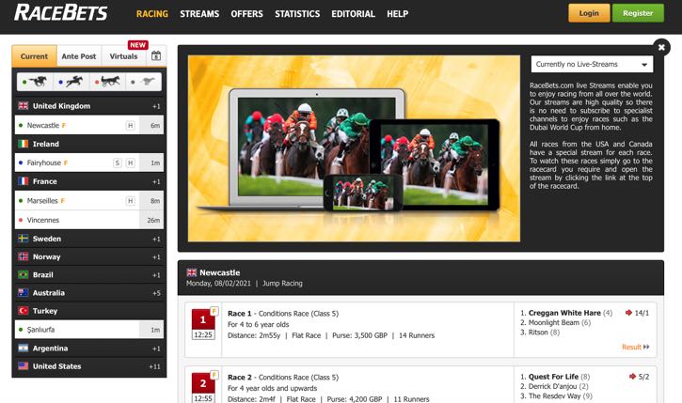Filter by jump racing horse icon
Screen dimensions: 682x403
(x=71, y=81)
